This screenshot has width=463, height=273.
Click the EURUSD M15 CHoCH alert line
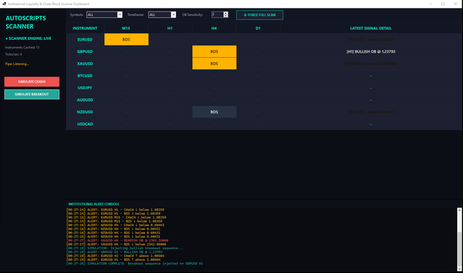coord(116,217)
